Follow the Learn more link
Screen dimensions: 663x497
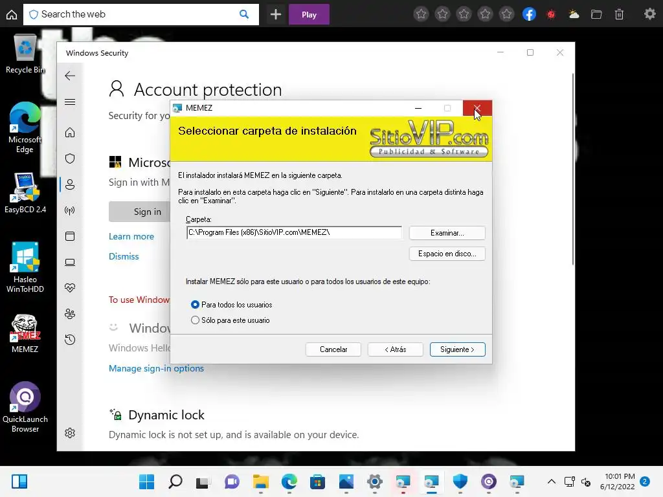[131, 237]
